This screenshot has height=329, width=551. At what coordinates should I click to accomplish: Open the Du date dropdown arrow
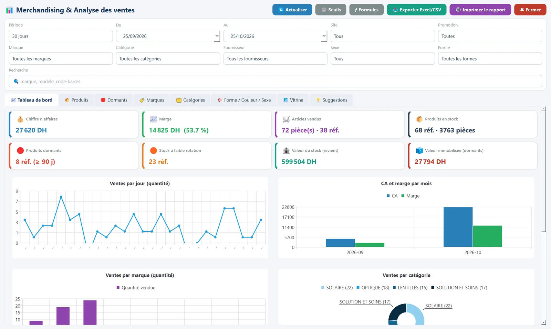pos(217,36)
